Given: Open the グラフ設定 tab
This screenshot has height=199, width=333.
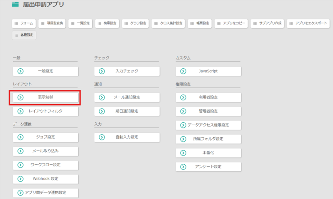Looking at the screenshot, I should 135,24.
